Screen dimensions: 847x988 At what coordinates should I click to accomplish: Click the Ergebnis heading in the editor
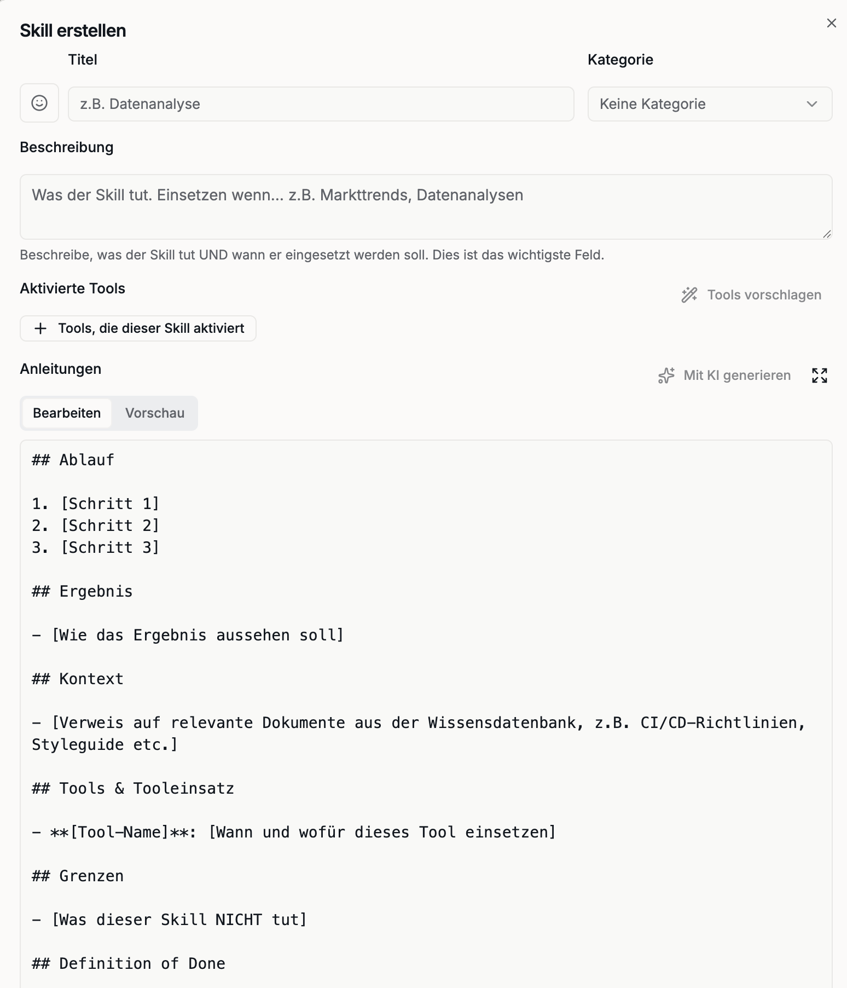[x=96, y=591]
